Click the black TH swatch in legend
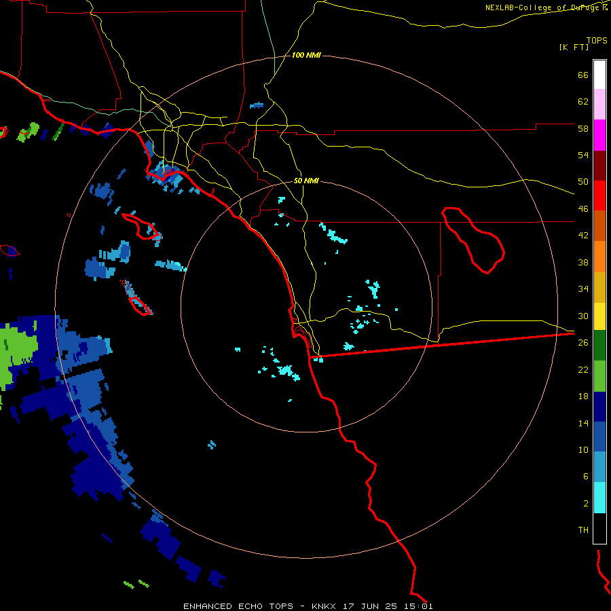This screenshot has width=611, height=611. tap(599, 528)
